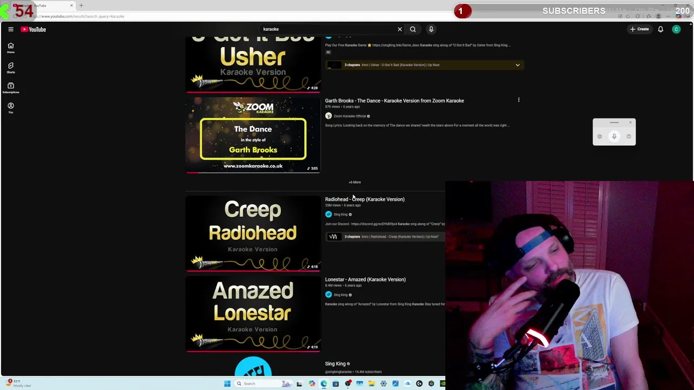The height and width of the screenshot is (390, 694).
Task: Click The Dance Garth Brooks thumbnail
Action: [x=253, y=135]
